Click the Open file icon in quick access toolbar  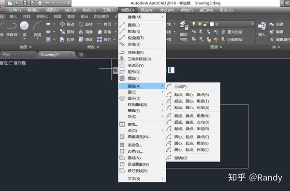pos(17,3)
